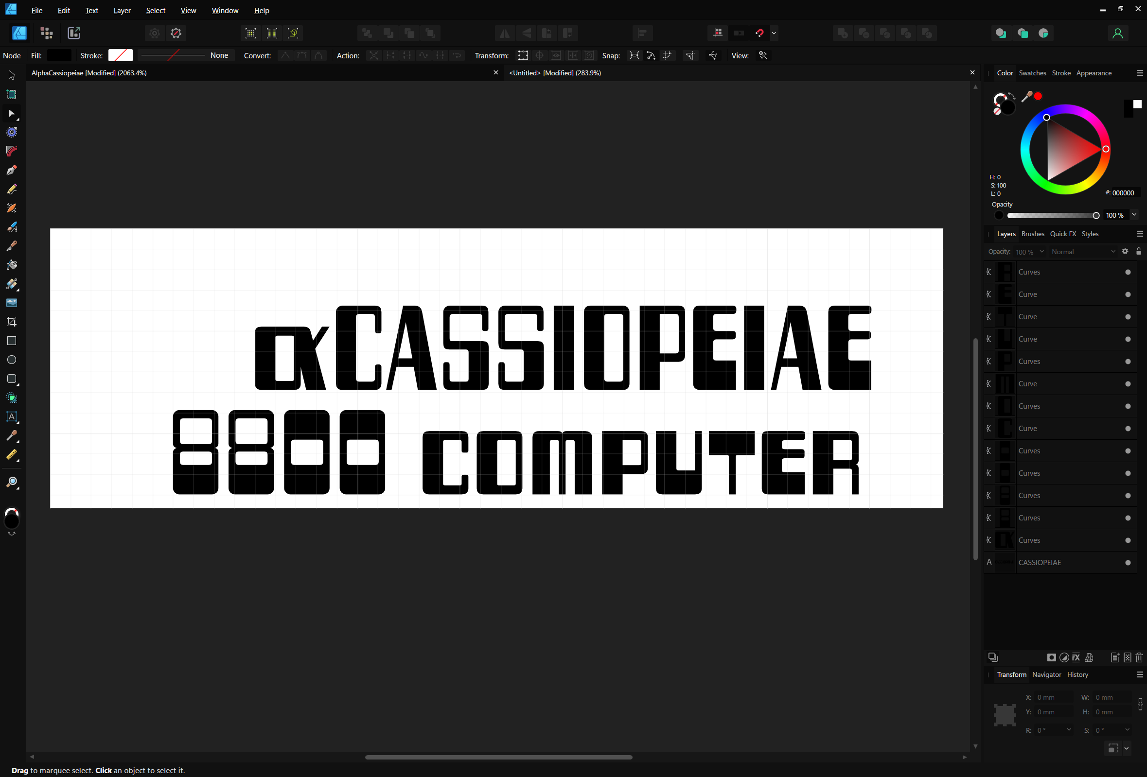Hide the CASSIOPEIAE text layer
The image size is (1147, 777).
point(1128,562)
